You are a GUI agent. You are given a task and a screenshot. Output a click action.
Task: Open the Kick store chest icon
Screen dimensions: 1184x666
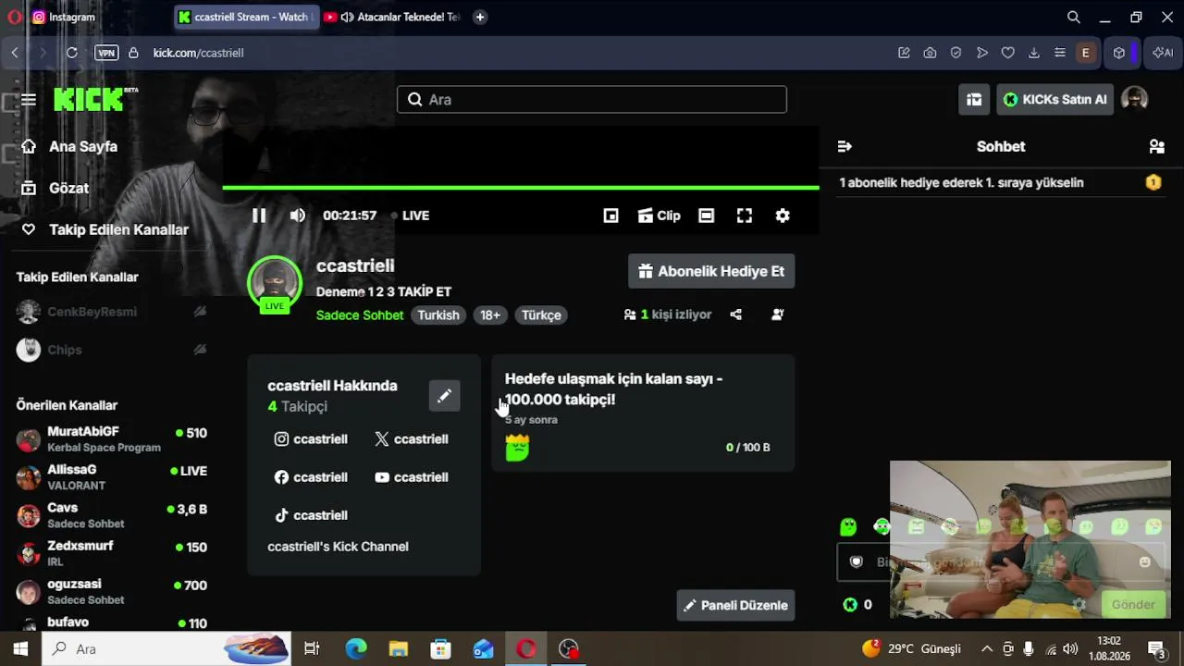coord(974,100)
